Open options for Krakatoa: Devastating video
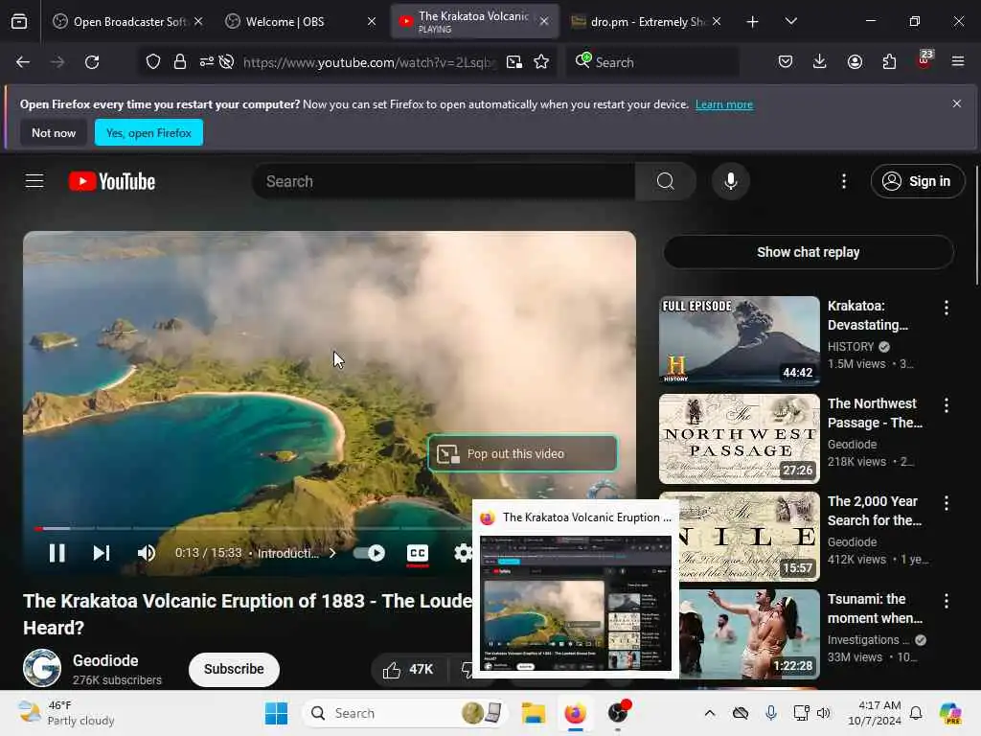981x736 pixels. pos(946,308)
